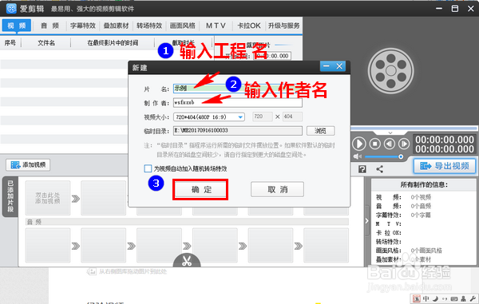
Task: Close the 新建 dialog with X
Action: [x=339, y=66]
